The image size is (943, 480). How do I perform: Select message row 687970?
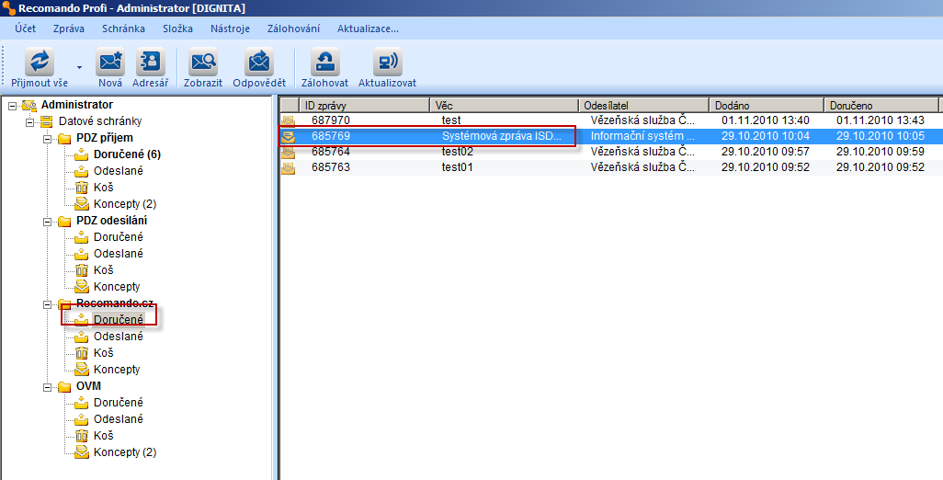point(611,120)
